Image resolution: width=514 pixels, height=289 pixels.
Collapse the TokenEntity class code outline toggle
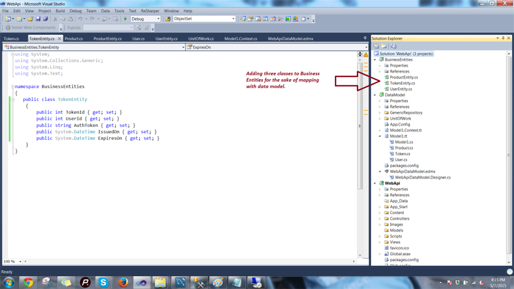click(13, 100)
